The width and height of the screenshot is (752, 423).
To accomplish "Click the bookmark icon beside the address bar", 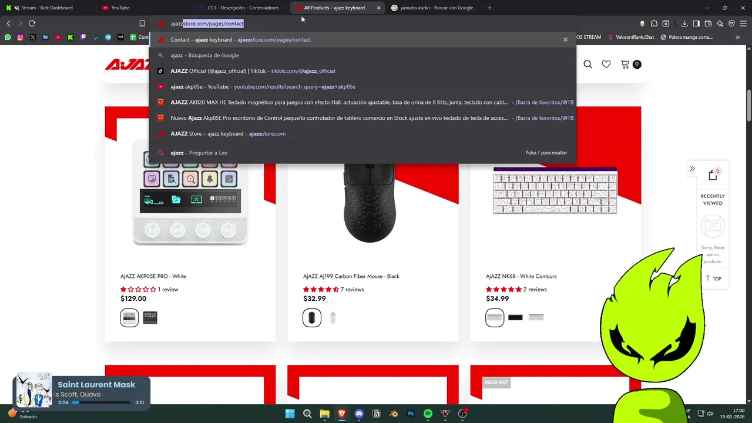I will tap(142, 23).
